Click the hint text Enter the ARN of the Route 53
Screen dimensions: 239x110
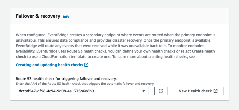tap(85, 84)
